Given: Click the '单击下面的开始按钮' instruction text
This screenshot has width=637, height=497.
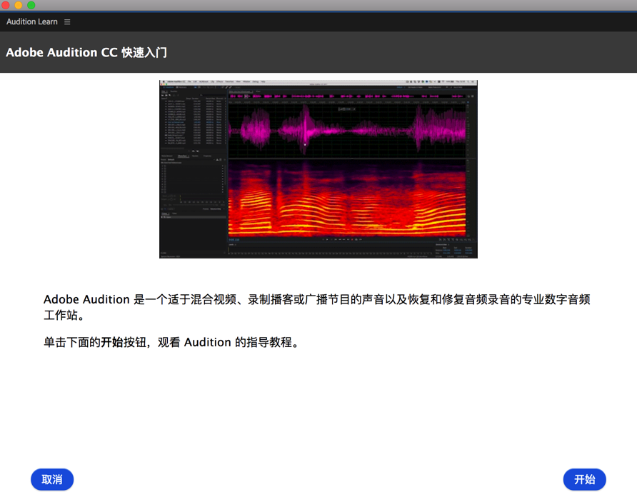Looking at the screenshot, I should pyautogui.click(x=172, y=342).
